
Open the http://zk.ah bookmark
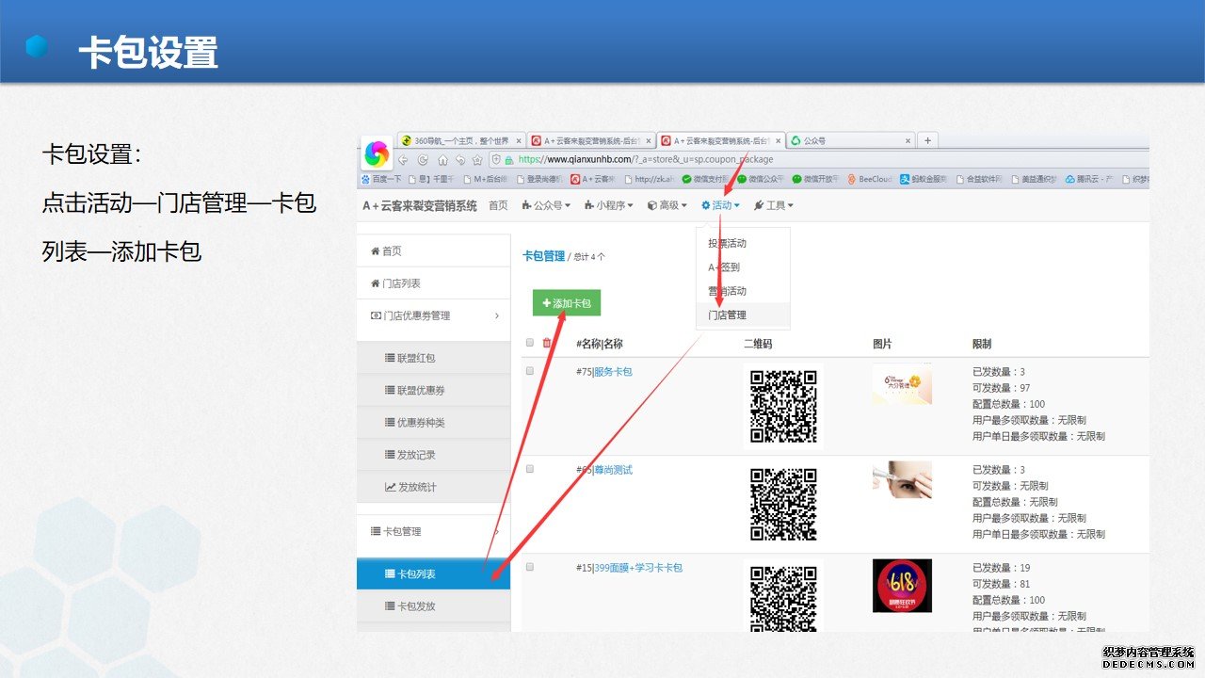(x=650, y=178)
